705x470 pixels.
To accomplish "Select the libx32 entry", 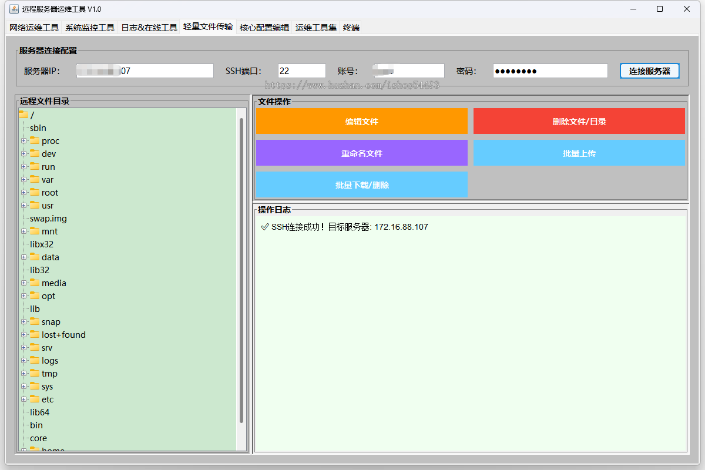I will click(42, 244).
